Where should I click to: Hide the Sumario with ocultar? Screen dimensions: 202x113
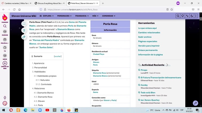58,56
